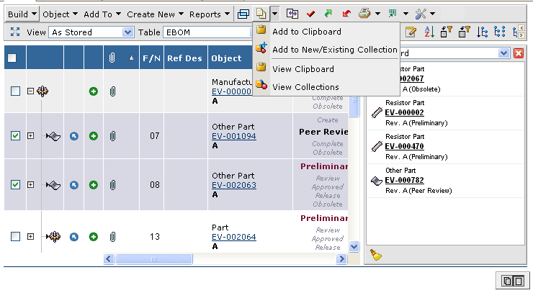Viewport: 533px width, 293px height.
Task: Click the paperclip attachment icon in row 08
Action: (x=112, y=185)
